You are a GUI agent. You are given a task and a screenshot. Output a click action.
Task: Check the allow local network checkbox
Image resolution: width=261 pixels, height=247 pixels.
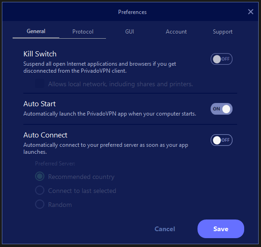(x=40, y=83)
